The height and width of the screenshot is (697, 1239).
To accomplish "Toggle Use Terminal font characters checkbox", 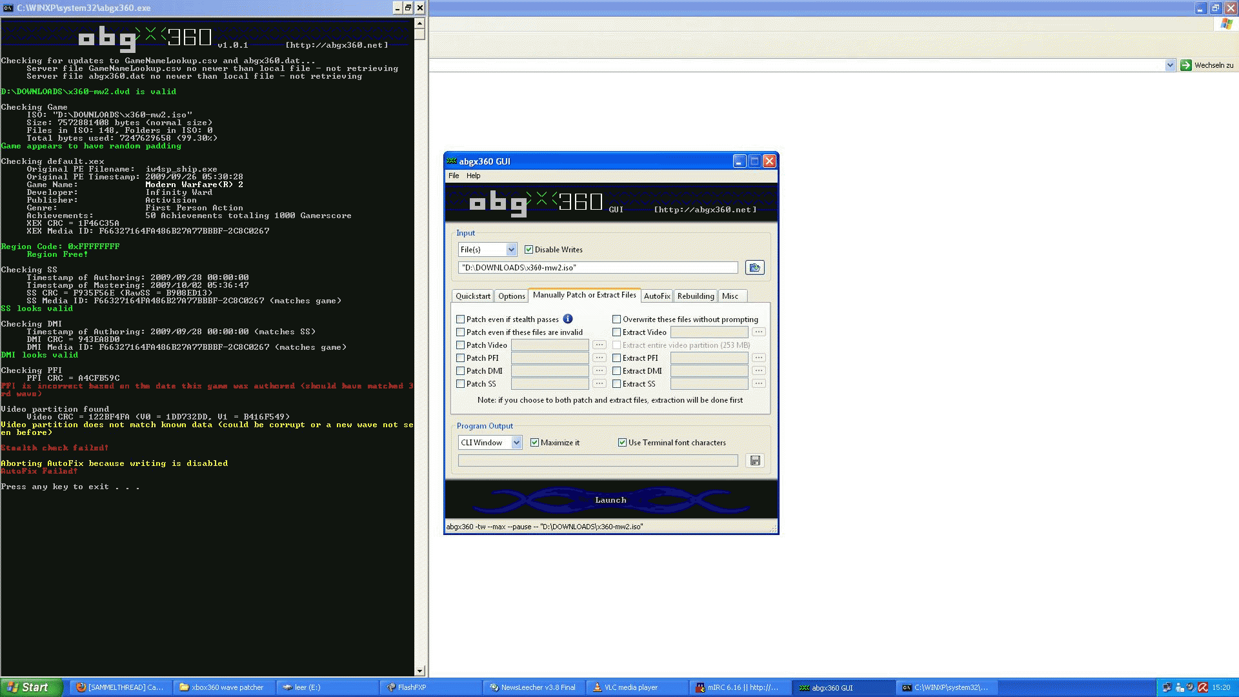I will [622, 443].
